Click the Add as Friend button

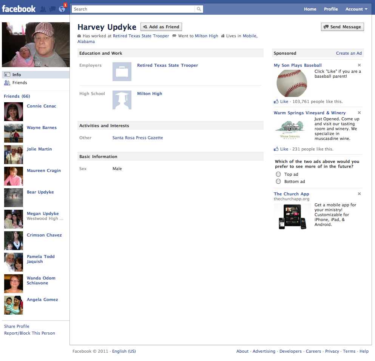pyautogui.click(x=161, y=27)
